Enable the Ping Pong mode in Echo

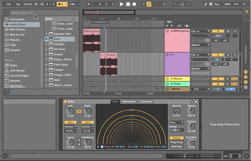tap(176, 142)
